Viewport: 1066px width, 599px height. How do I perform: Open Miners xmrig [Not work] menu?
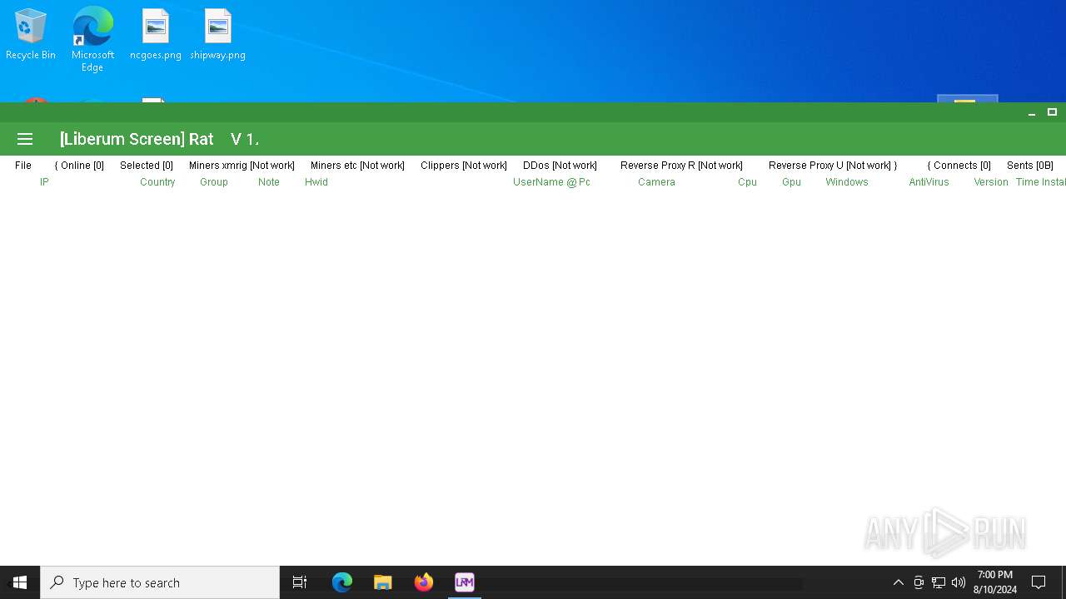click(242, 166)
